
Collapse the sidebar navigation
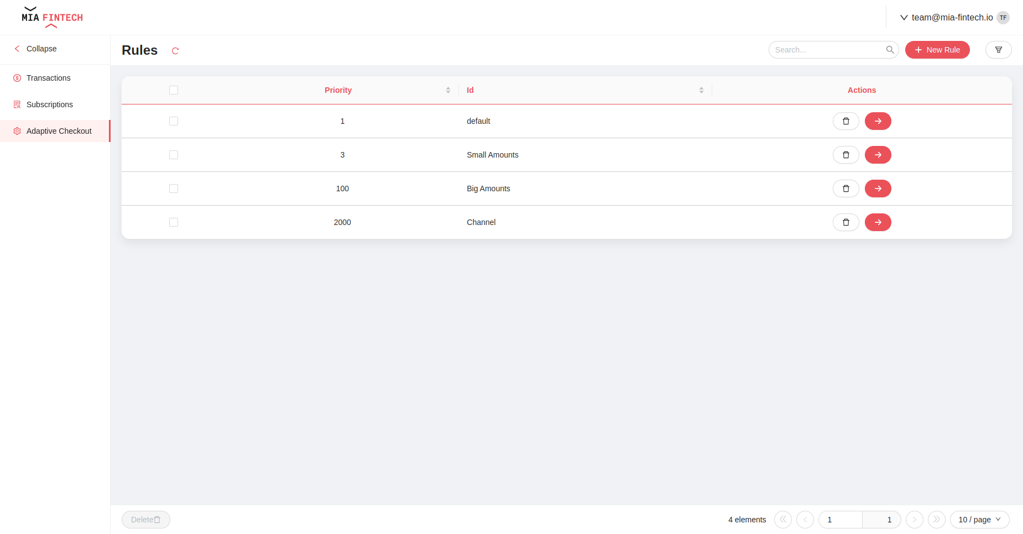(x=35, y=49)
